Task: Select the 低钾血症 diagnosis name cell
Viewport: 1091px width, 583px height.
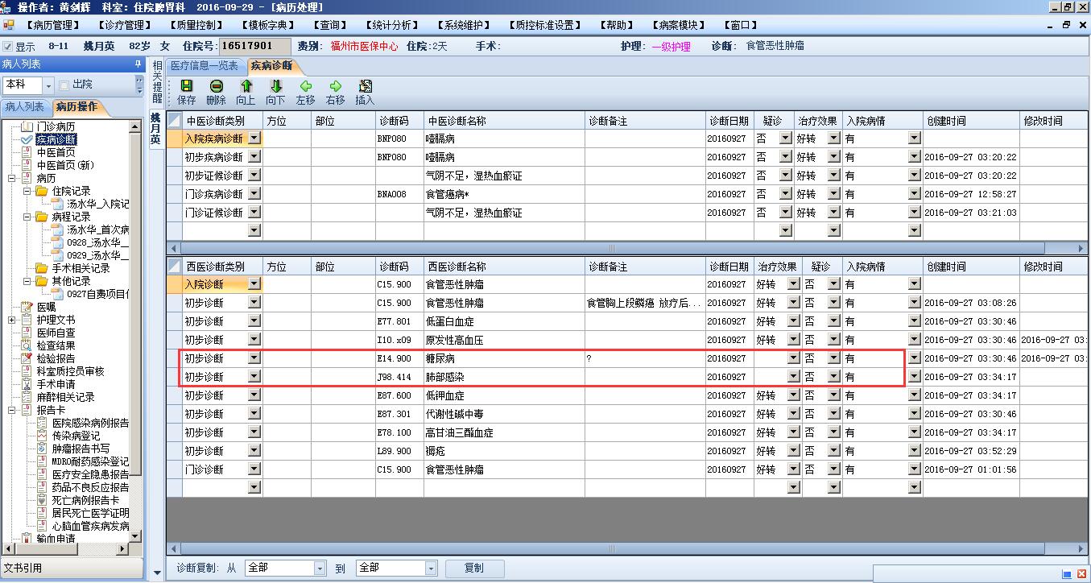Action: [505, 395]
